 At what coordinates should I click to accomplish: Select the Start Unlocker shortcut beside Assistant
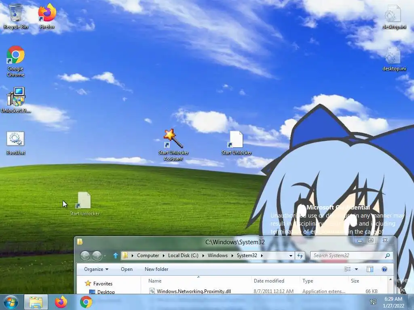[236, 143]
